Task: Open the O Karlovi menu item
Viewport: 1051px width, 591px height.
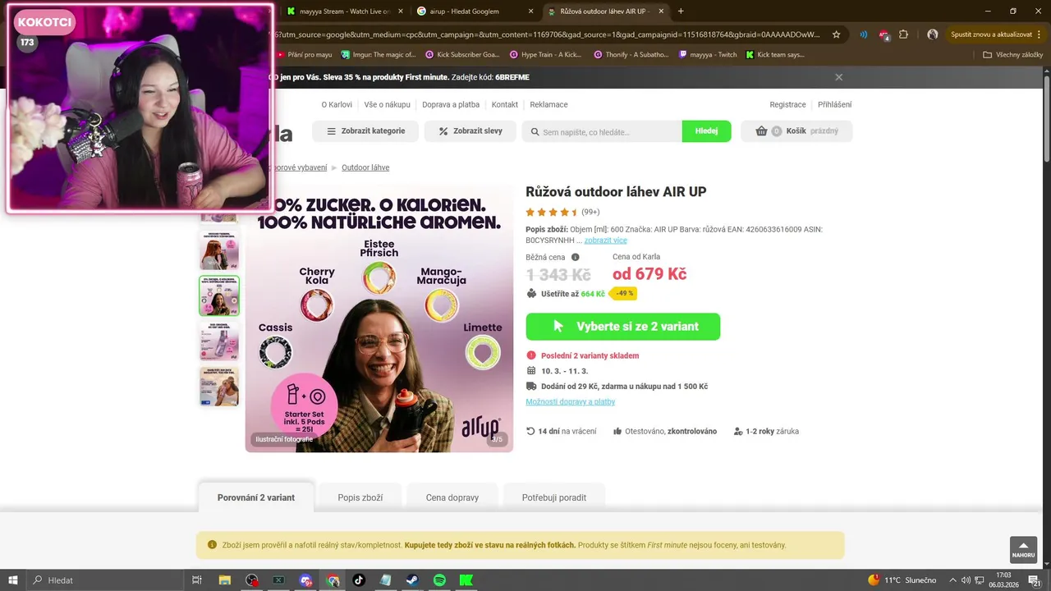Action: [x=337, y=104]
